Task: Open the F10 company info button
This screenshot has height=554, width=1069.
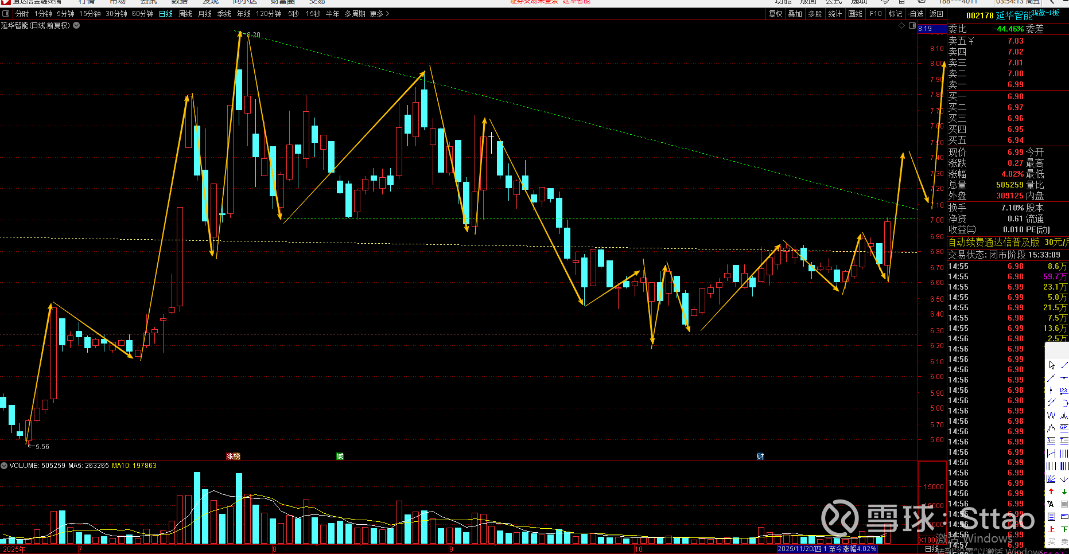Action: tap(876, 14)
